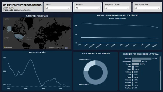Open the Relacion filter dropdown
This screenshot has height=92, width=163.
[87, 8]
